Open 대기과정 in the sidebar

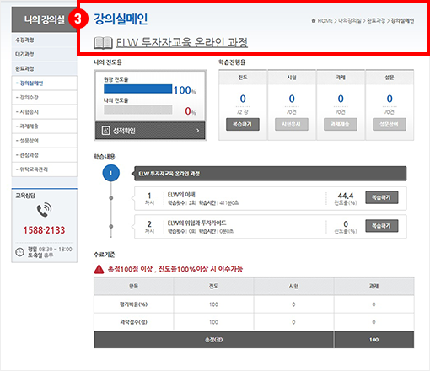tap(45, 54)
